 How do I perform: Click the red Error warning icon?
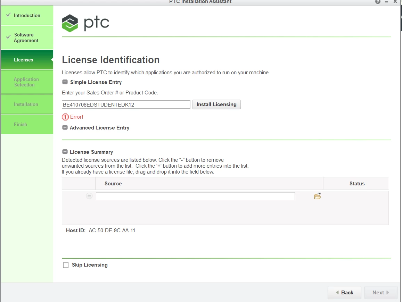[x=65, y=117]
